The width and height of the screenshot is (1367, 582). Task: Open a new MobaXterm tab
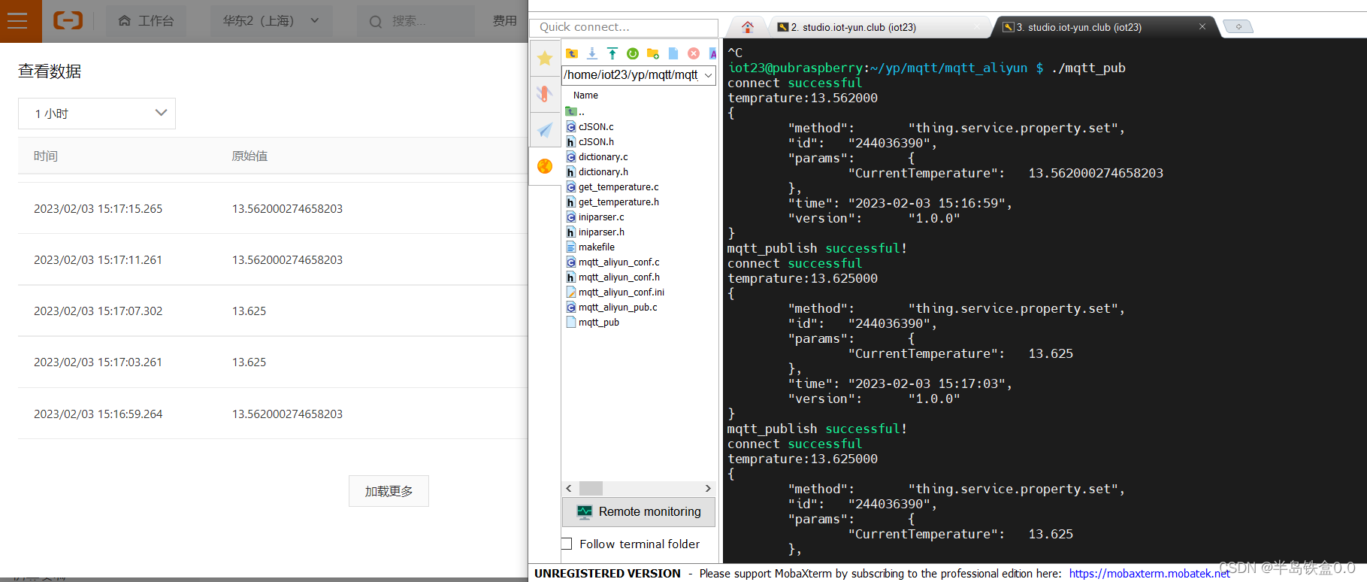pos(1238,27)
